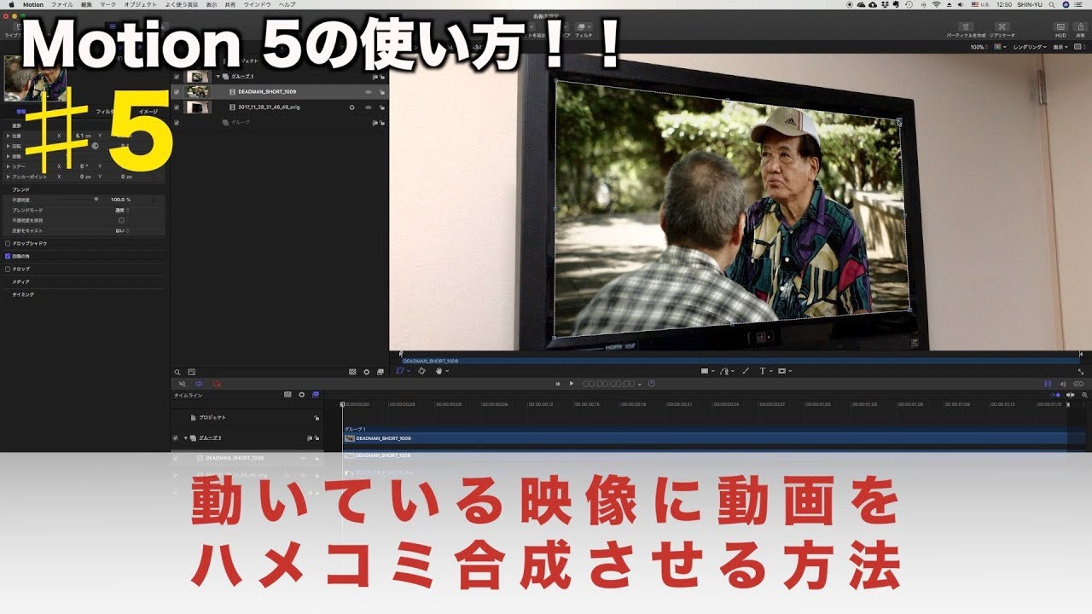1092x614 pixels.
Task: Expand the シアー shear parameter
Action: click(x=9, y=166)
